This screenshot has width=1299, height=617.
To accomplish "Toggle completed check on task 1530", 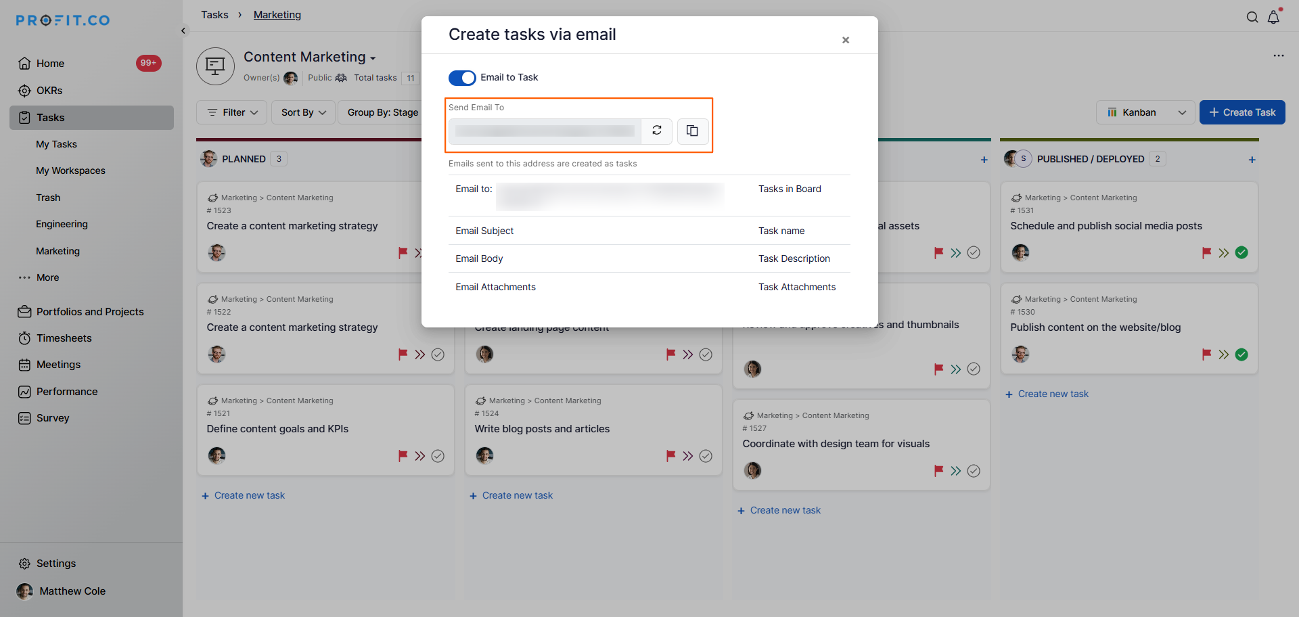I will click(x=1241, y=355).
